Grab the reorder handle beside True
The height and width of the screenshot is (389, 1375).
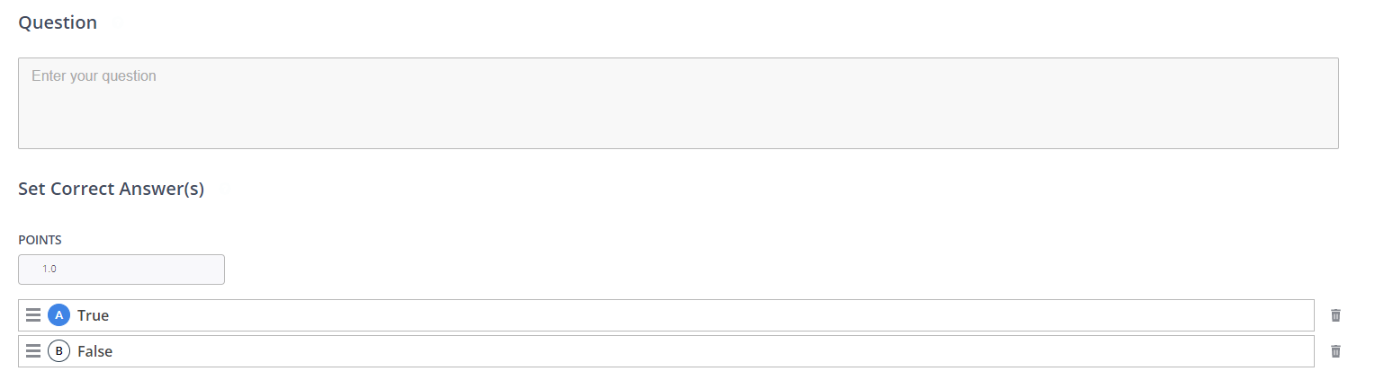tap(33, 315)
